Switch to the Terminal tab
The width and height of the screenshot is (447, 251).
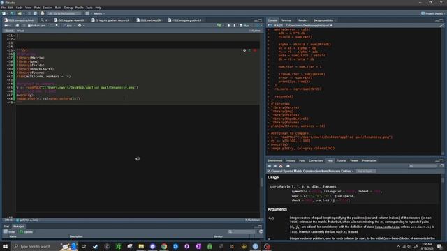coord(286,20)
